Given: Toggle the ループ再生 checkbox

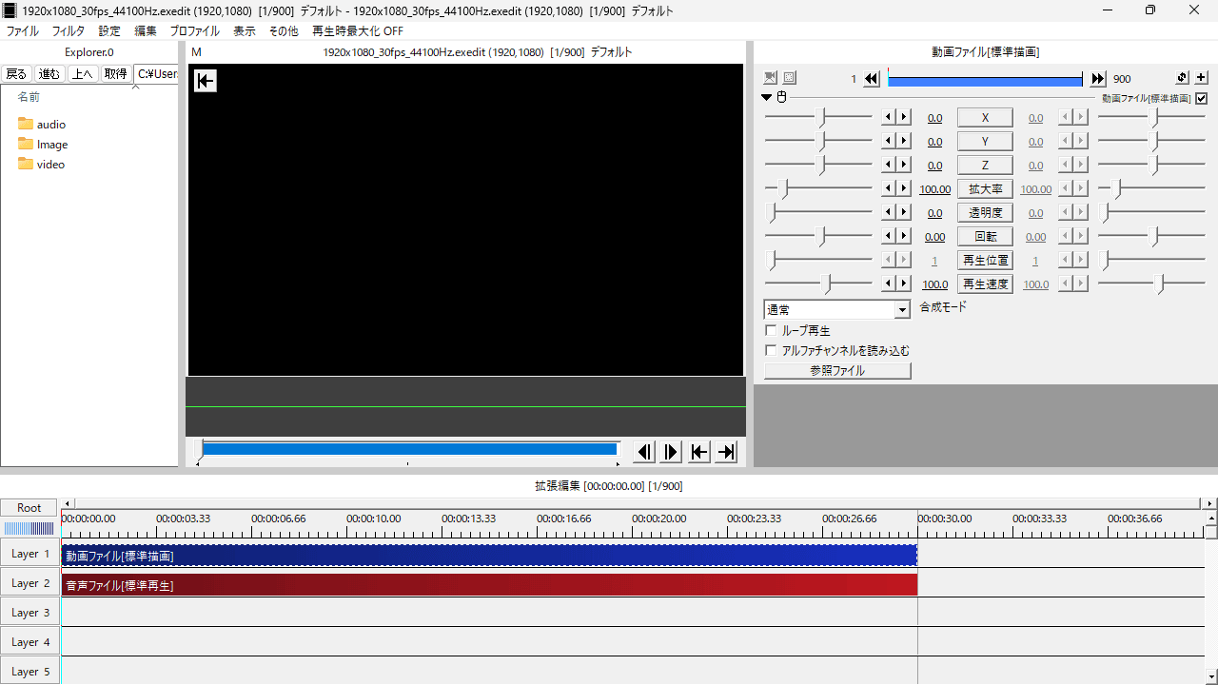Looking at the screenshot, I should (x=771, y=331).
